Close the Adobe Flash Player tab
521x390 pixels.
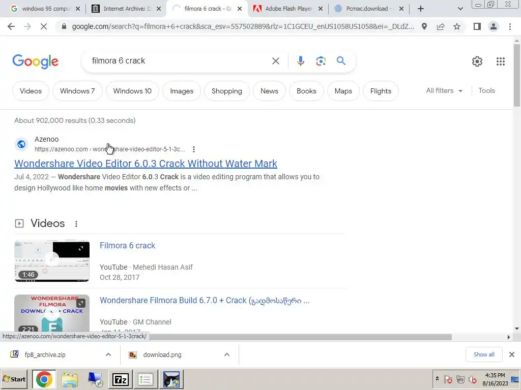pyautogui.click(x=321, y=9)
